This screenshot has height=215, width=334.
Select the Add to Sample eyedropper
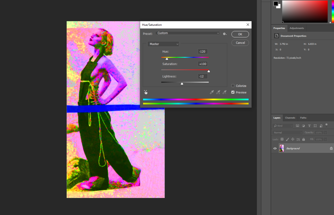tap(218, 92)
